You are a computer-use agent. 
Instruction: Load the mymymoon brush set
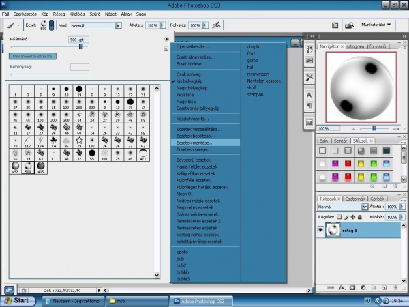click(258, 74)
